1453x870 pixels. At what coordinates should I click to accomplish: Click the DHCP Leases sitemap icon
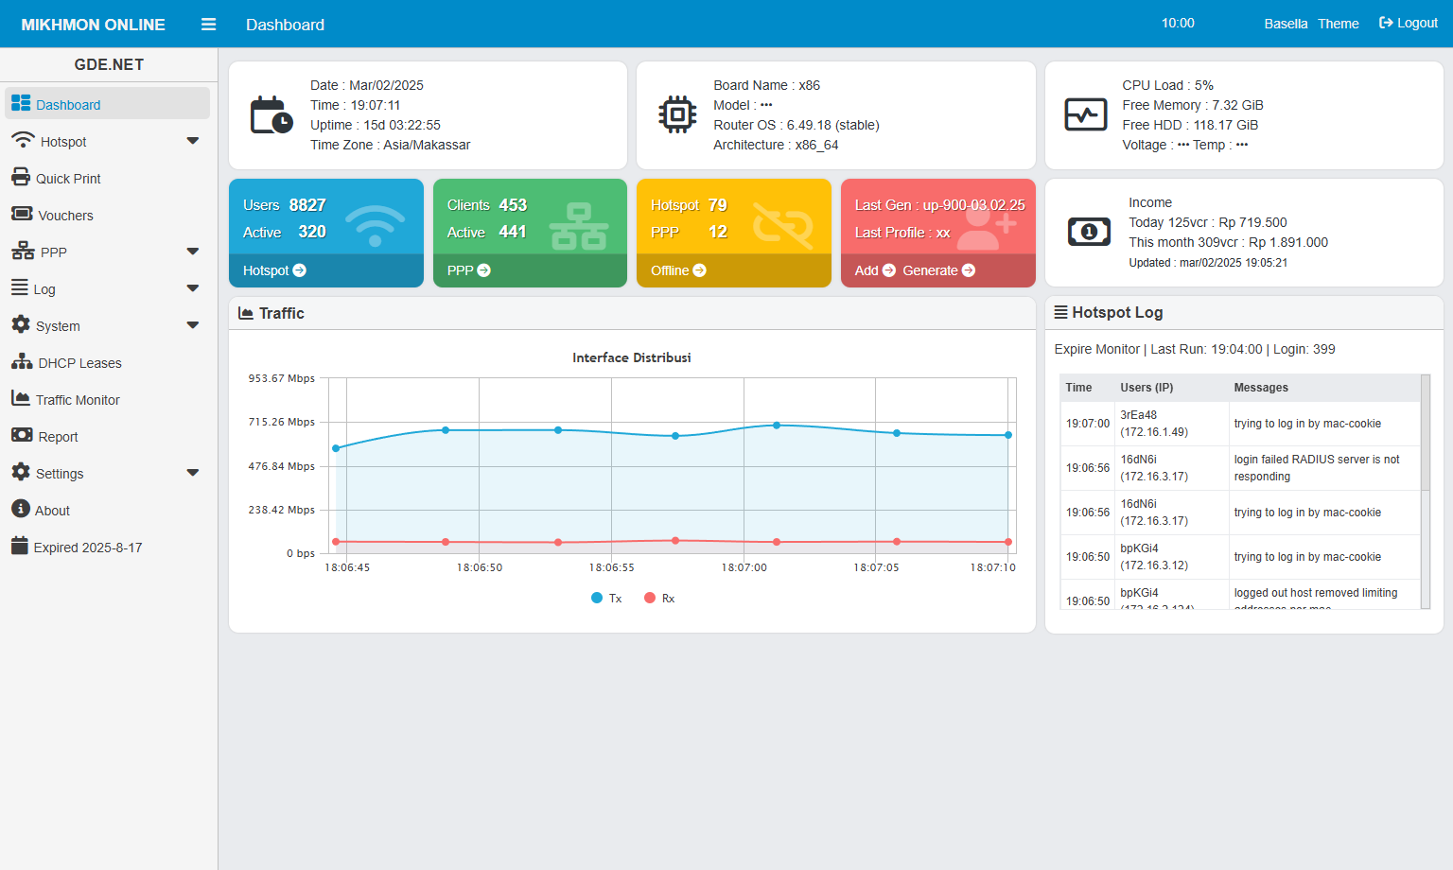22,362
